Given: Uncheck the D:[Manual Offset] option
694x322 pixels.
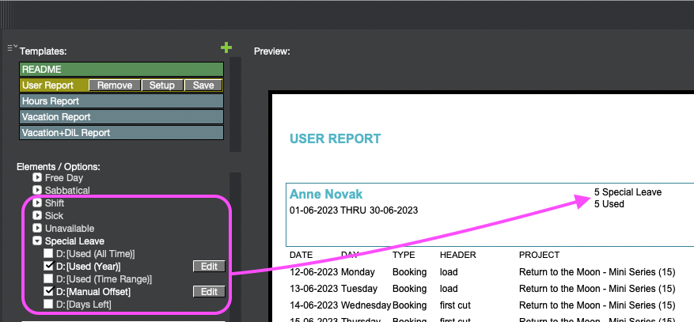Looking at the screenshot, I should point(47,291).
